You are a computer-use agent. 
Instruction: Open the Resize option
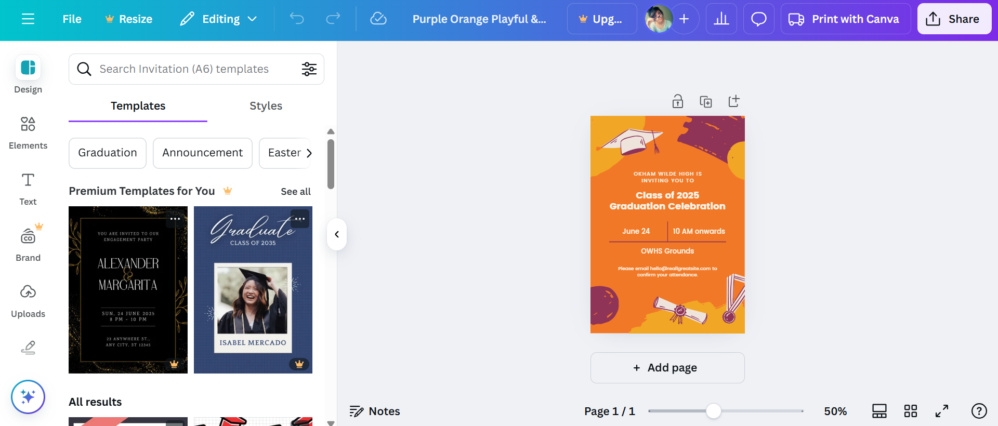[128, 19]
